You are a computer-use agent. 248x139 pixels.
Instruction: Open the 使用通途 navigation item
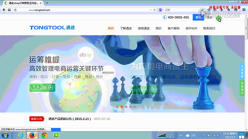pos(144,28)
